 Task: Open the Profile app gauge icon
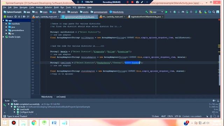pyautogui.click(x=183, y=12)
